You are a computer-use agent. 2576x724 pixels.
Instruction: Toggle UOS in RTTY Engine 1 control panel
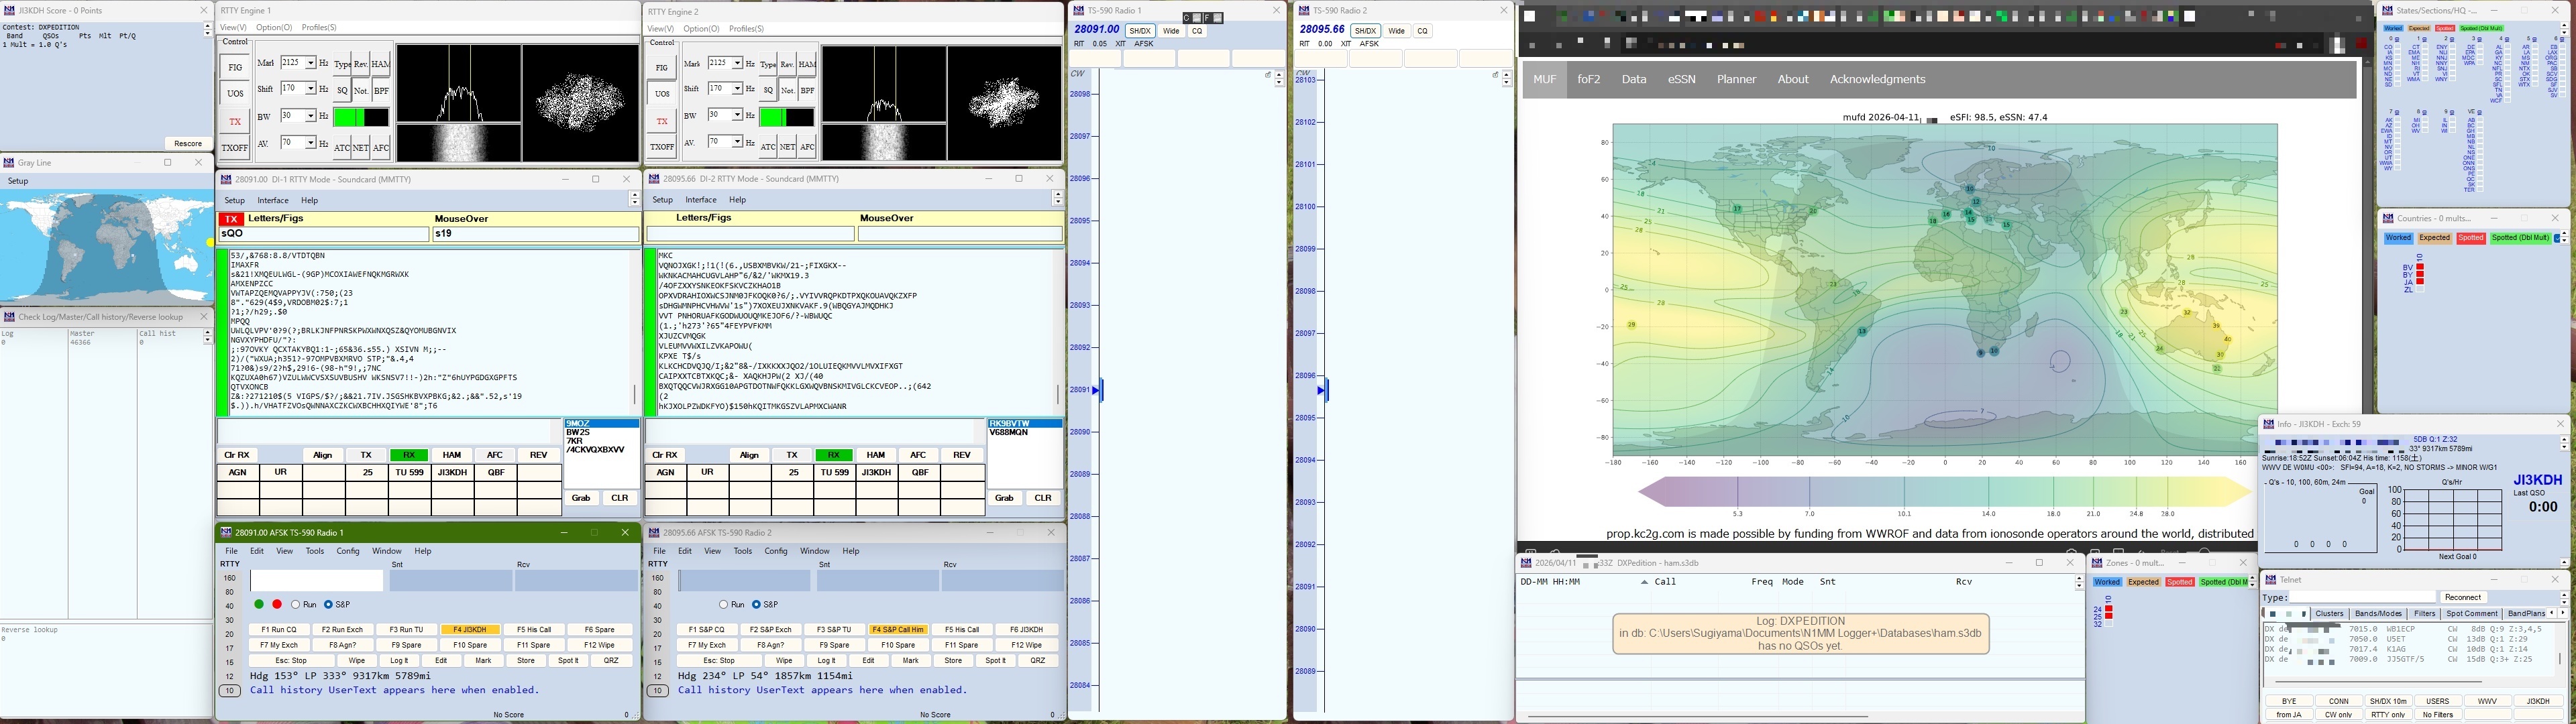click(x=235, y=93)
